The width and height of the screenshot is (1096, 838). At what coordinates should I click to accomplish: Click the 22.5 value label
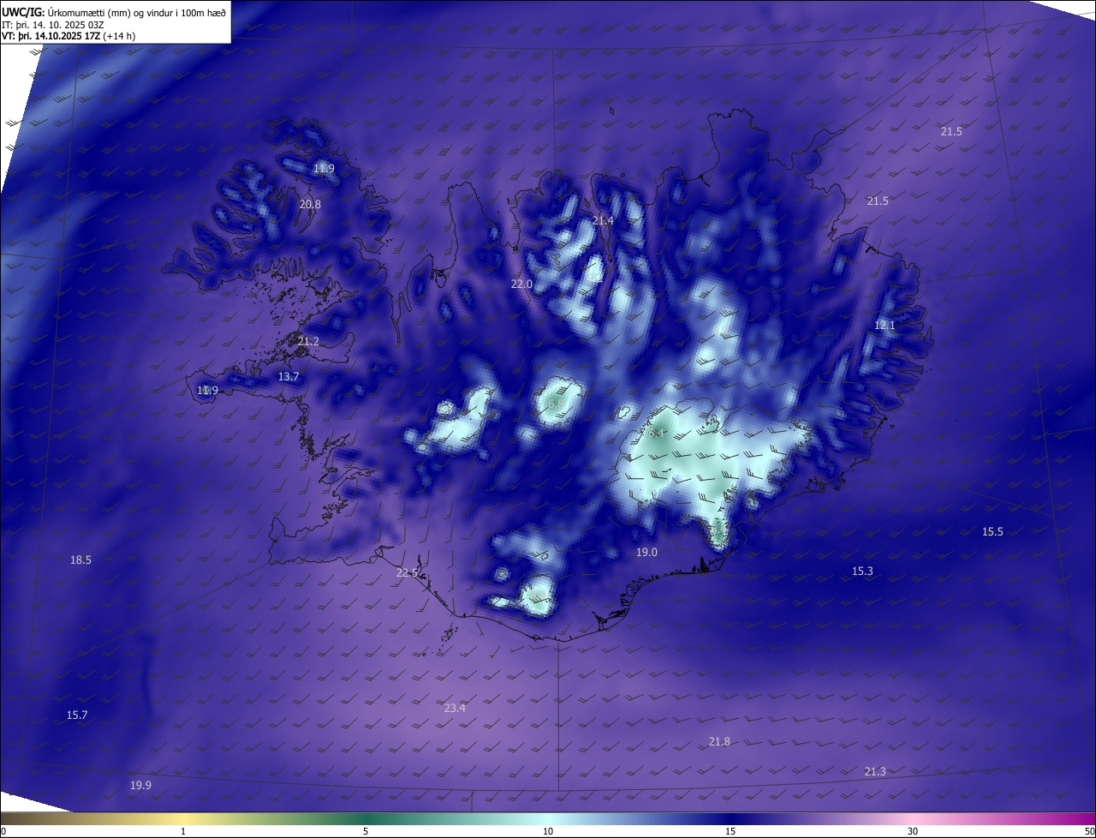pyautogui.click(x=407, y=572)
